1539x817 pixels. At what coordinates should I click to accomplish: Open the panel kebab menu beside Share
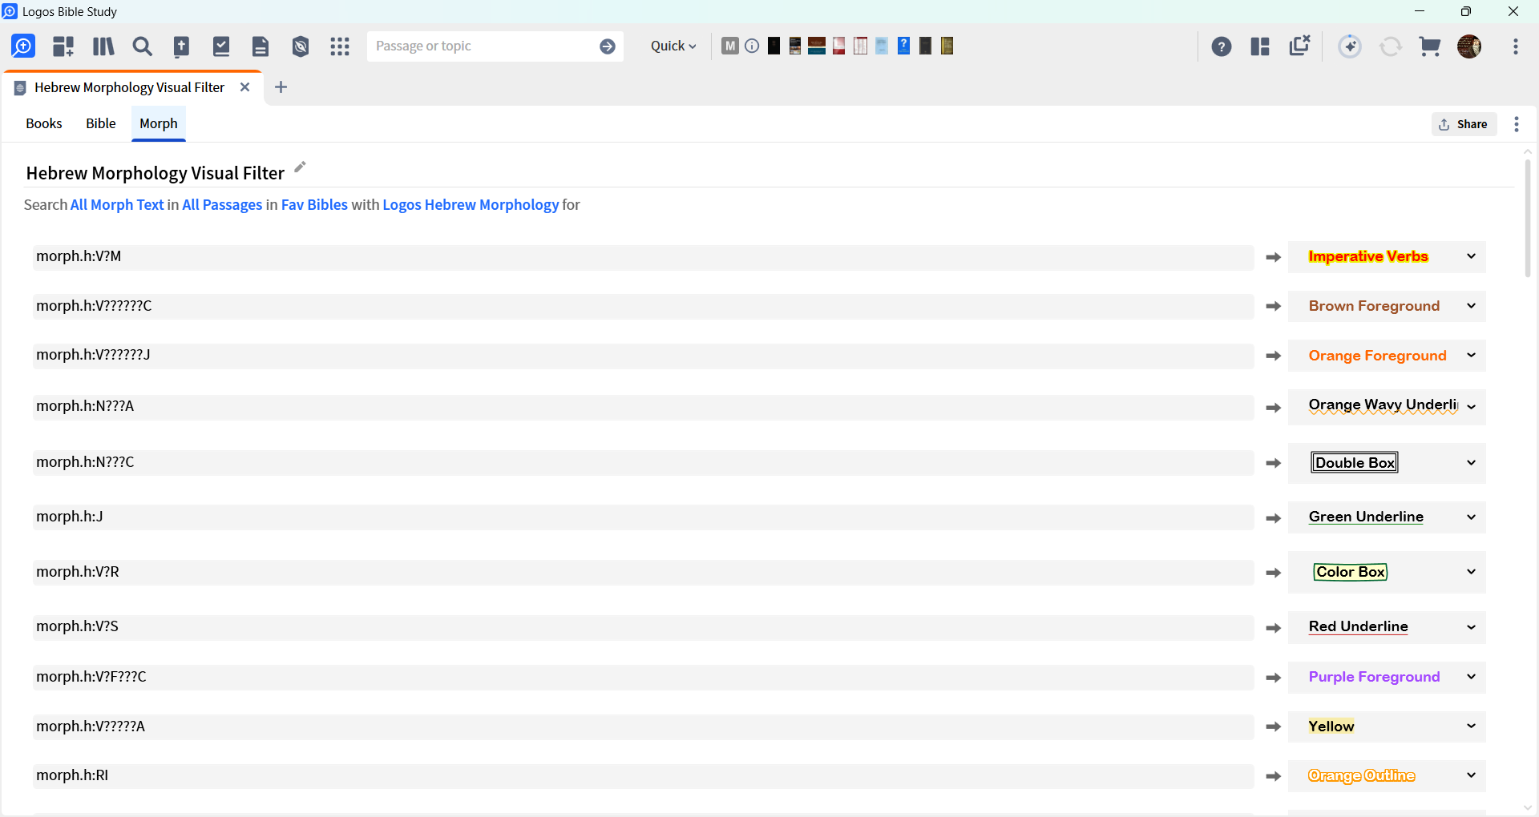[x=1517, y=124]
